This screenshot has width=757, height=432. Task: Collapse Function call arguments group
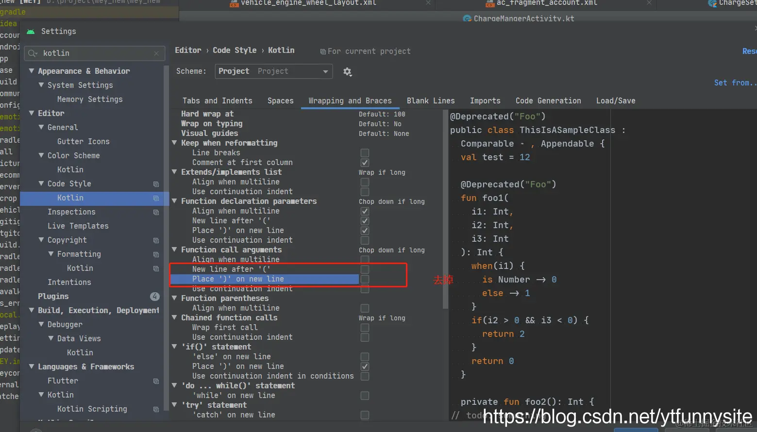click(x=174, y=250)
